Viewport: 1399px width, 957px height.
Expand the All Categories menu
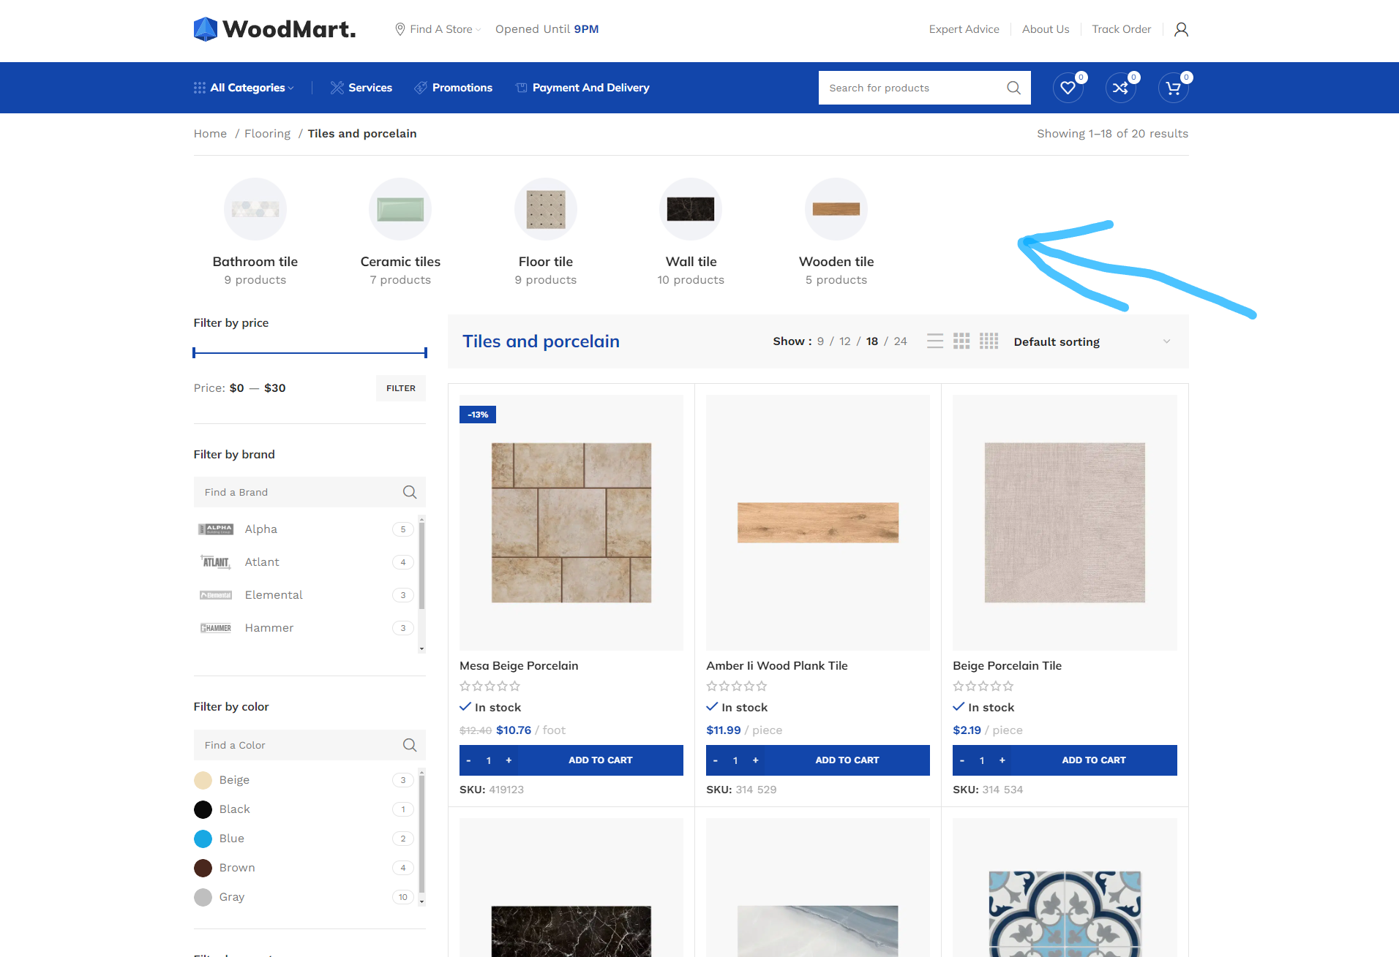[244, 88]
